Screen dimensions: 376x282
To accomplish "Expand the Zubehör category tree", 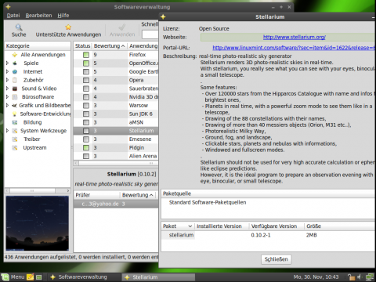I will click(7, 80).
